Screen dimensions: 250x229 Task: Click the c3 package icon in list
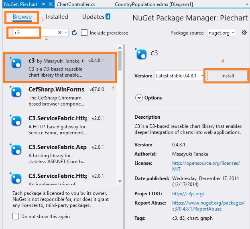(x=16, y=63)
